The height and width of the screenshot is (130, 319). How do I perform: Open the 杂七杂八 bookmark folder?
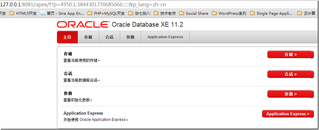pos(139,14)
